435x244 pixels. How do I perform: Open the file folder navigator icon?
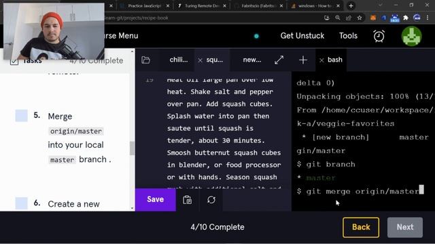(145, 60)
